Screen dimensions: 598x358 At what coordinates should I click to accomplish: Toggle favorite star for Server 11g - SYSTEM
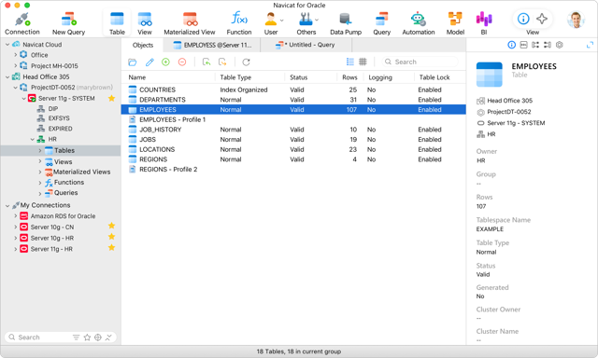pos(111,98)
